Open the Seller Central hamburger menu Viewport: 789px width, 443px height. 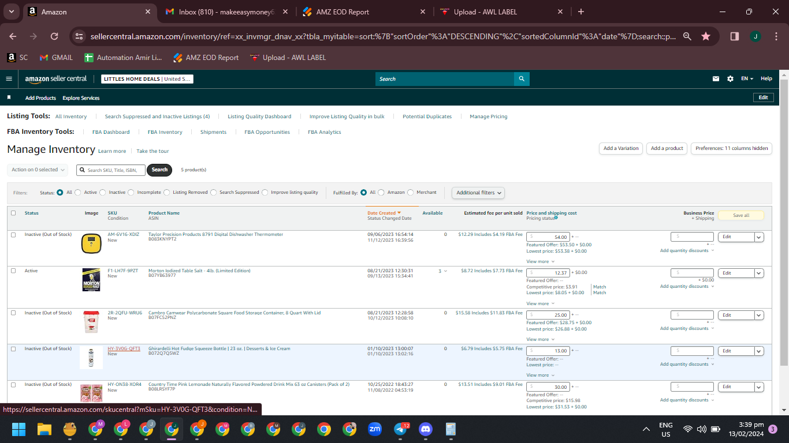[x=9, y=79]
